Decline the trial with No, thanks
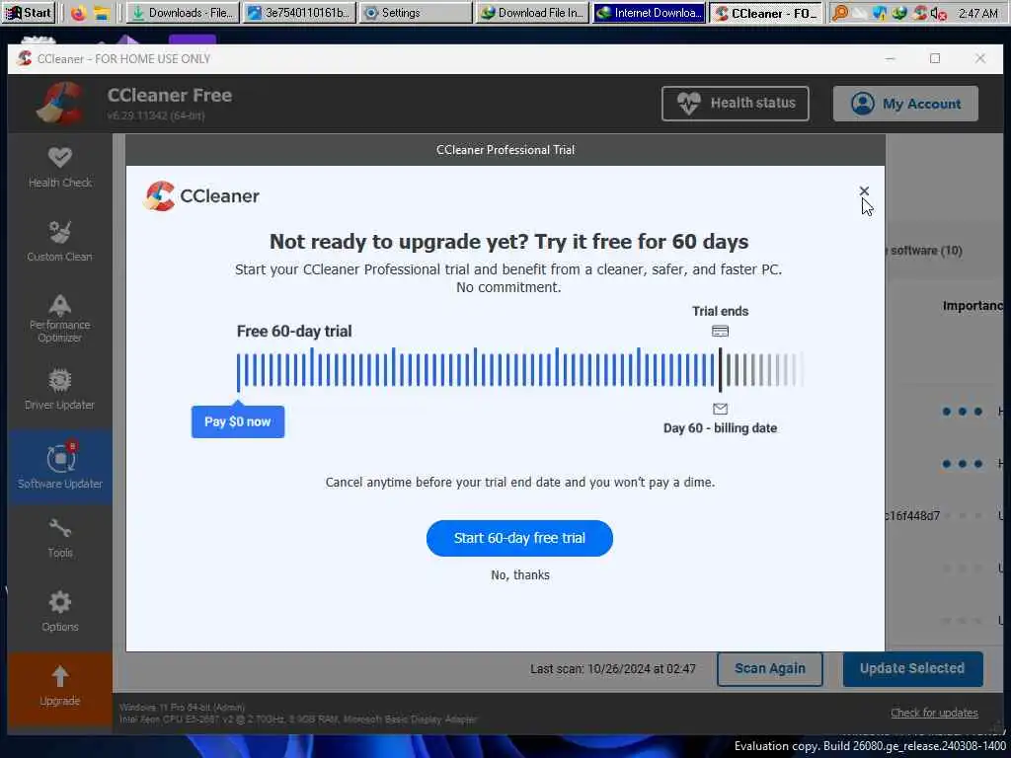 (x=519, y=575)
